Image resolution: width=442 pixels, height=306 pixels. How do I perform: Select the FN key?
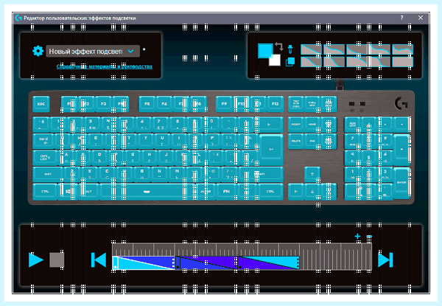tap(226, 192)
